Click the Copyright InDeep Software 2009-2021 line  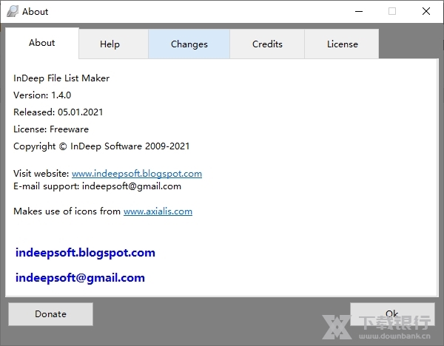(101, 146)
